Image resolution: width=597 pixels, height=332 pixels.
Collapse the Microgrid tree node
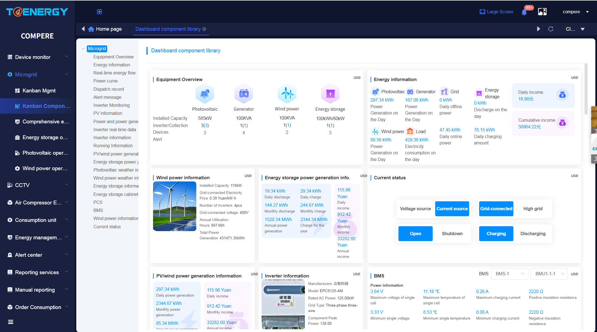click(x=83, y=49)
